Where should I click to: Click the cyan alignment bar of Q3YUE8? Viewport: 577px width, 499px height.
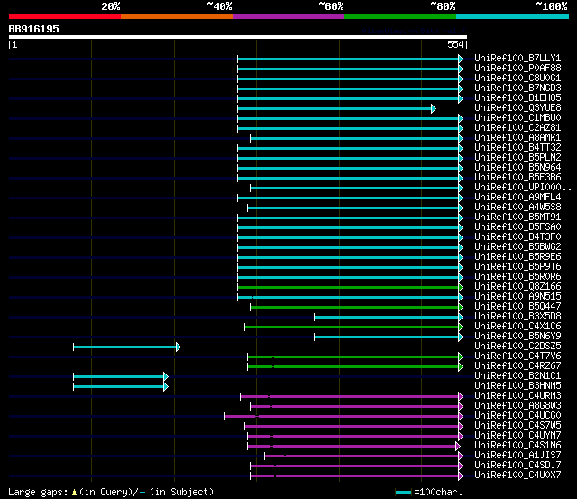336,108
